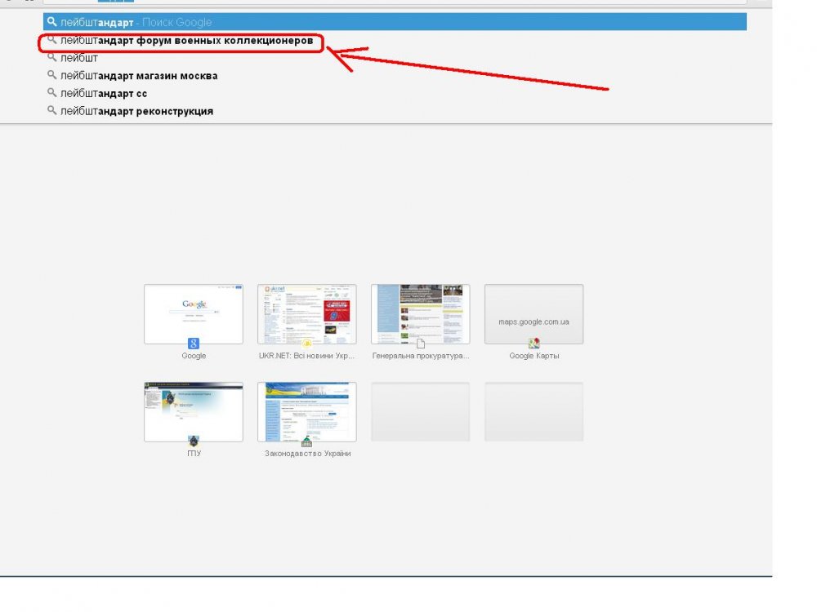Click the UKR.NET favicon badge
Viewport: 817px width, 612px height.
tap(307, 344)
